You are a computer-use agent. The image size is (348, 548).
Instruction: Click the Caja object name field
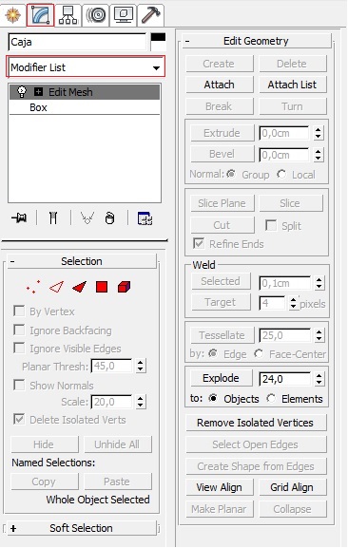77,42
